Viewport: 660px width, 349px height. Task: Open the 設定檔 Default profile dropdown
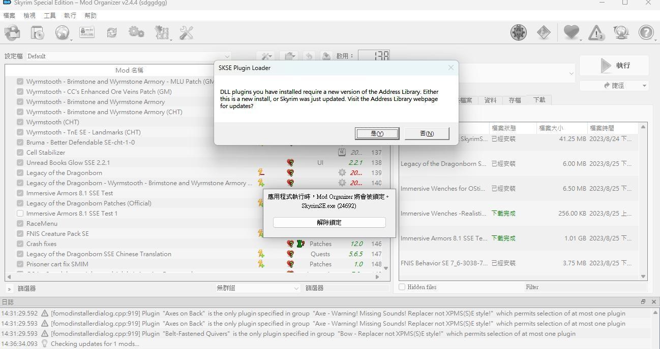[x=129, y=56]
